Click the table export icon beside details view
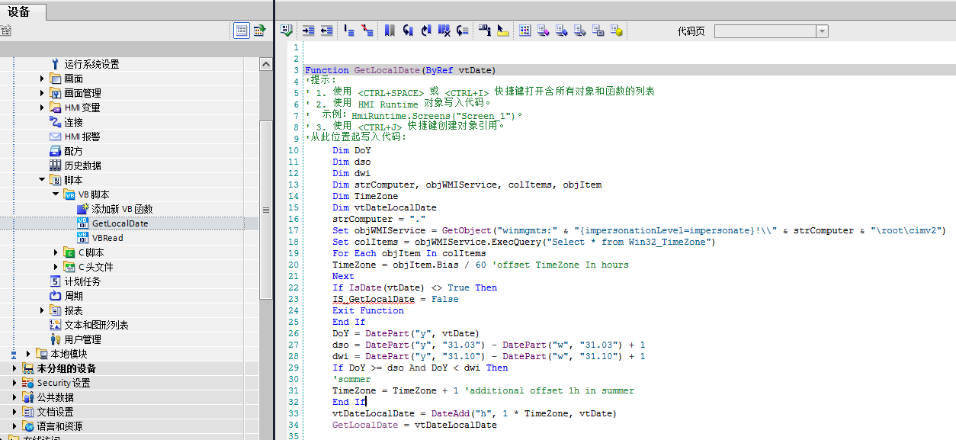Image resolution: width=956 pixels, height=440 pixels. click(x=259, y=31)
